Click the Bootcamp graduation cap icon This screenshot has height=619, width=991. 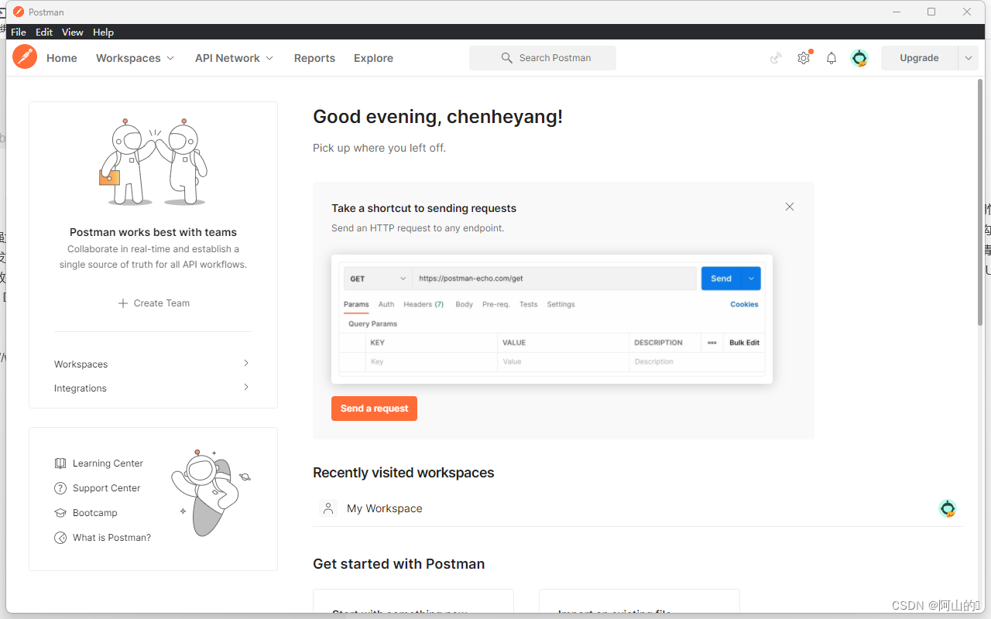(60, 513)
